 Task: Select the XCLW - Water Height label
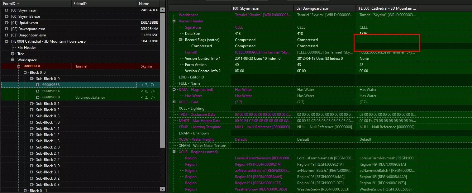coord(196,139)
